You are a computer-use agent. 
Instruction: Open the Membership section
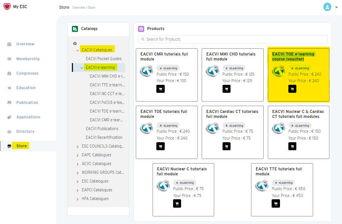[28, 59]
